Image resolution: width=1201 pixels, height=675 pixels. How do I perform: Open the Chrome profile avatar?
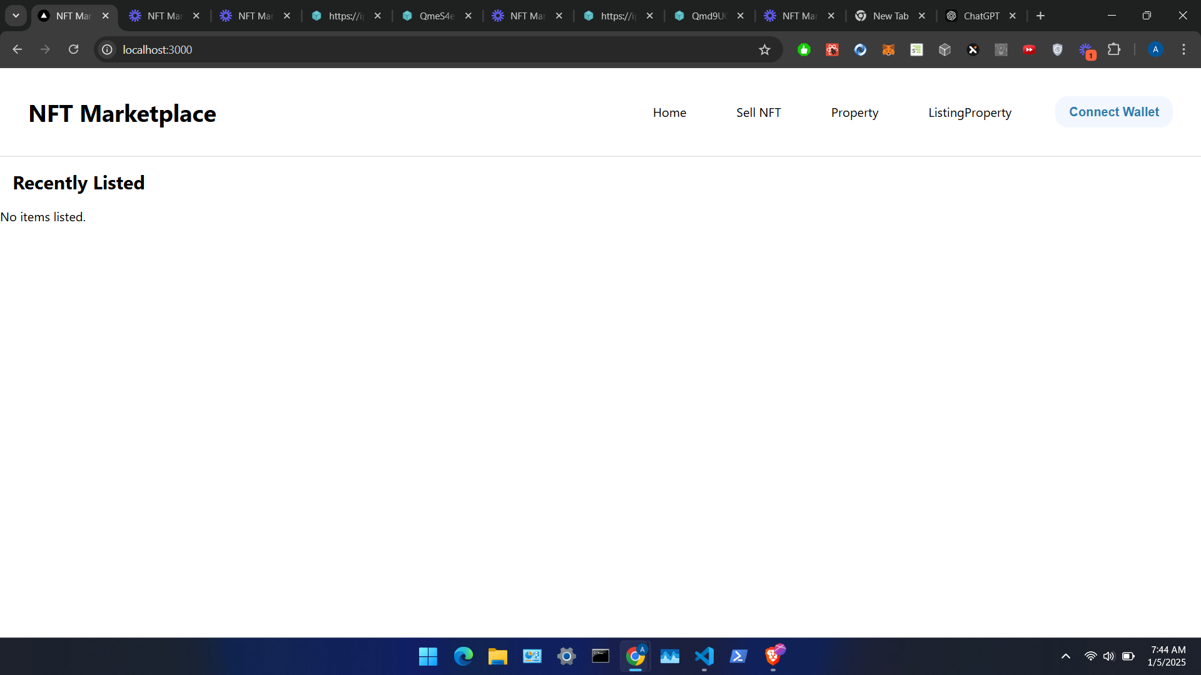(x=1155, y=49)
